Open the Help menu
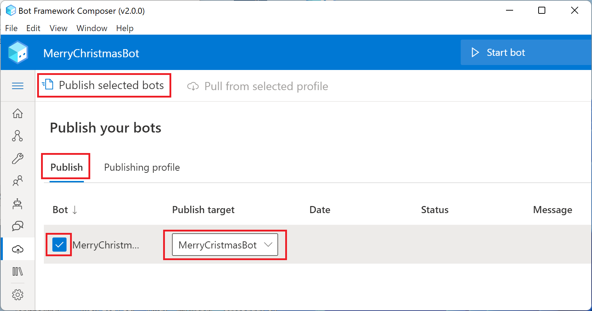592x311 pixels. 125,28
